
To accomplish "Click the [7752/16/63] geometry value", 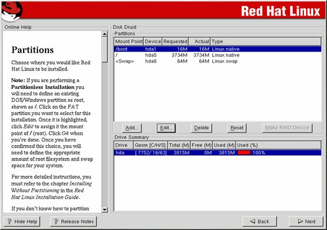I will [151, 153].
